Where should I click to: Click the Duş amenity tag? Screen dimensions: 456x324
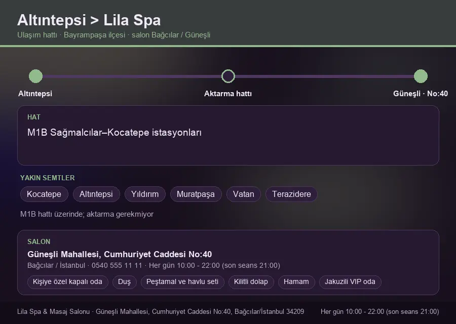[124, 282]
